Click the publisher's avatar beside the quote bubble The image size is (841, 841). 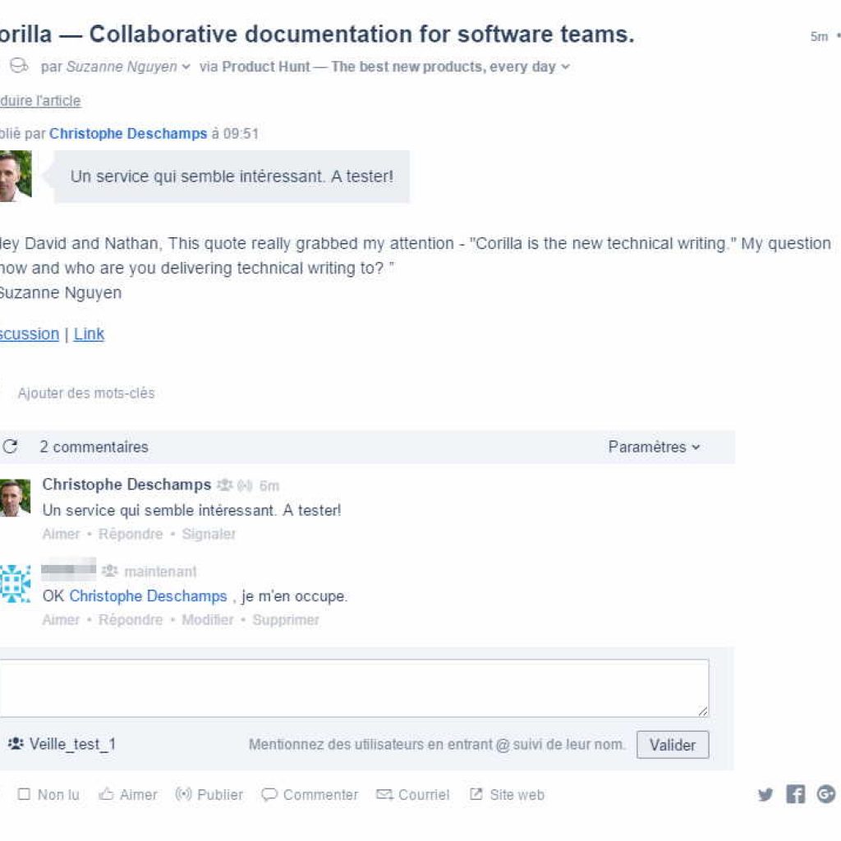click(16, 176)
